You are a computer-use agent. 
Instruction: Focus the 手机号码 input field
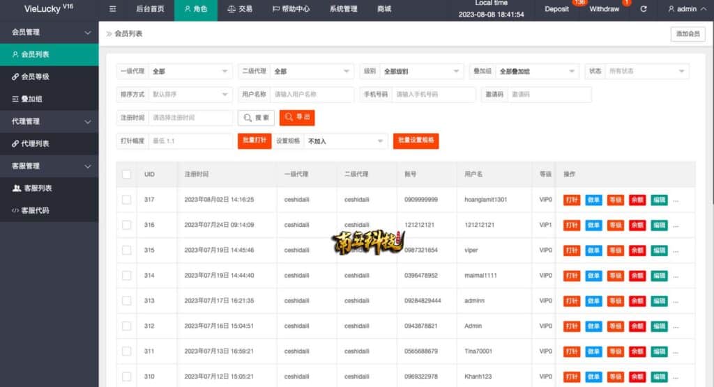[434, 95]
